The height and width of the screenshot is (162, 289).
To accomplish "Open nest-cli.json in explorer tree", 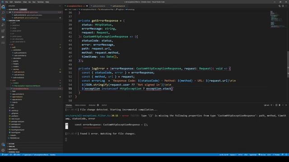I will point(15,119).
